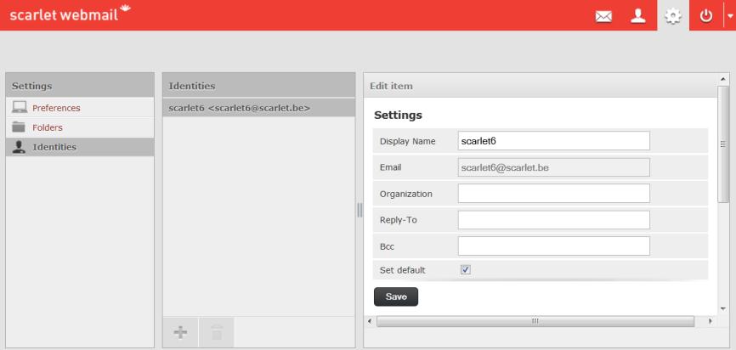Click the Reply-To label
736x350 pixels.
point(398,219)
